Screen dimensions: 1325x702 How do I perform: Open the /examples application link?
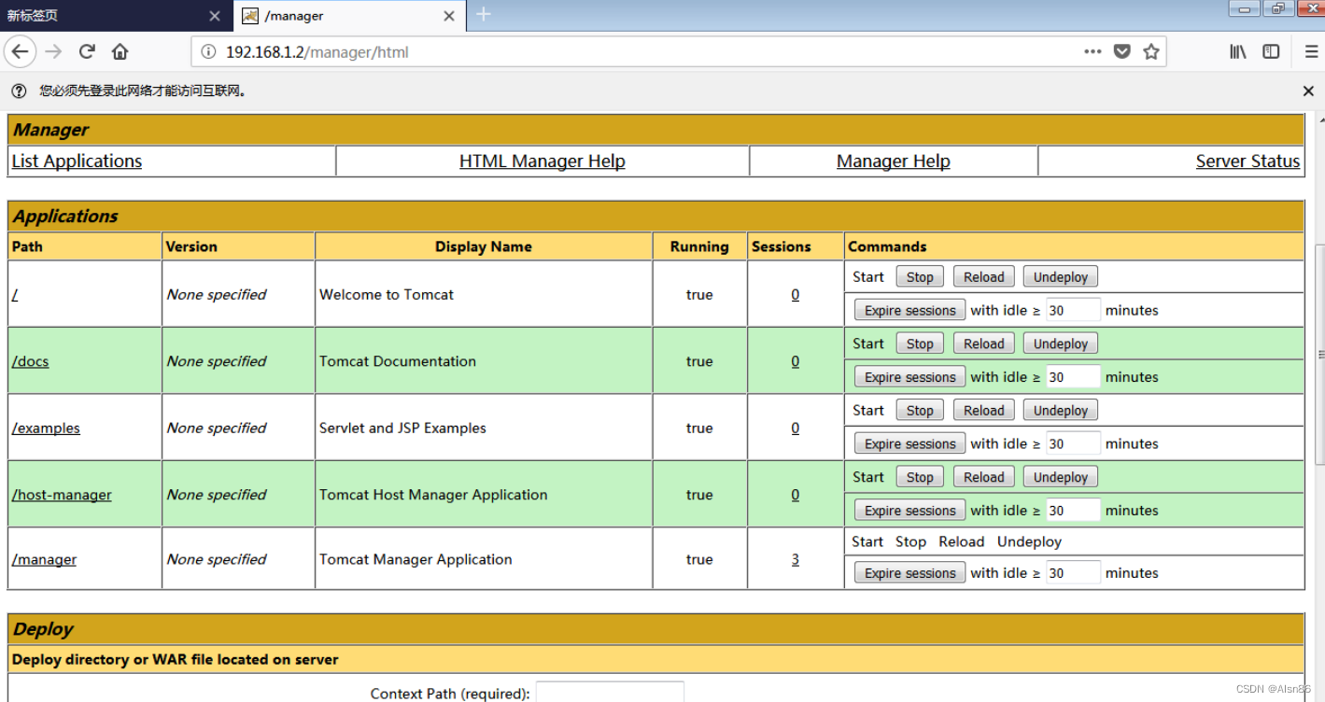click(46, 428)
